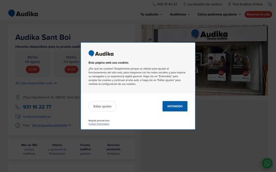The width and height of the screenshot is (276, 172).
Task: Call the centre at 931 16 22 77
Action: coord(37,107)
